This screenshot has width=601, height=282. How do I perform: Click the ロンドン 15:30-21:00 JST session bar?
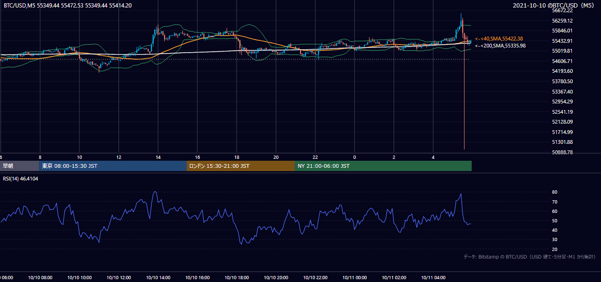[x=241, y=166]
